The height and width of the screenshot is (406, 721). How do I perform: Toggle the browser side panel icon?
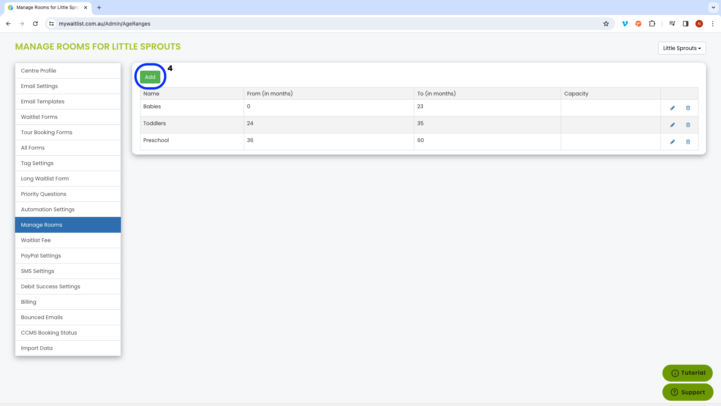(686, 24)
